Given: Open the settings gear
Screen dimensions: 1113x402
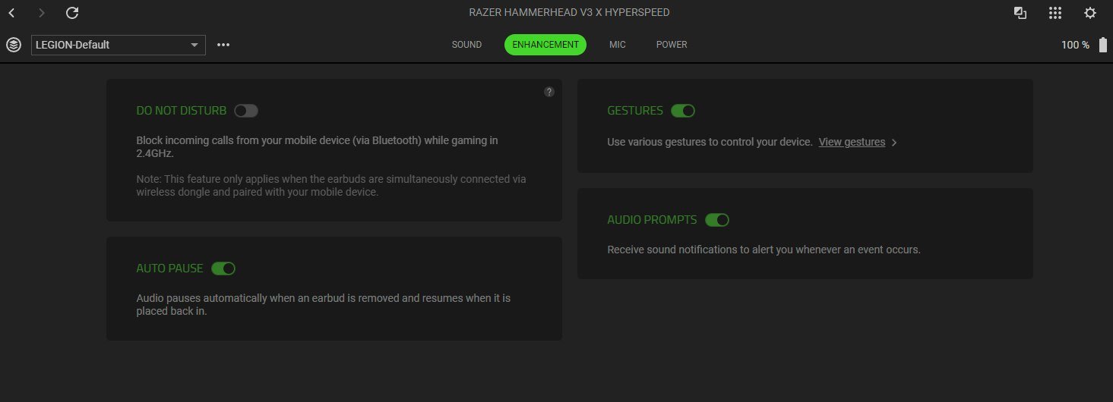Looking at the screenshot, I should (1090, 13).
